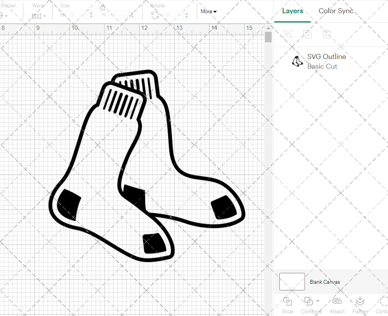
Task: Click the Group layers icon
Action: pos(288,34)
